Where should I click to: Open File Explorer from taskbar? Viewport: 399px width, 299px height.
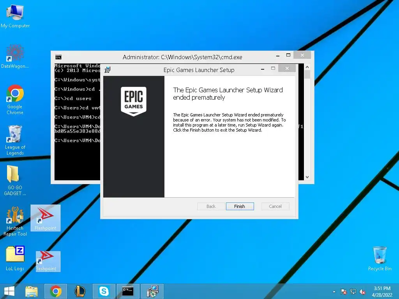[x=32, y=291]
